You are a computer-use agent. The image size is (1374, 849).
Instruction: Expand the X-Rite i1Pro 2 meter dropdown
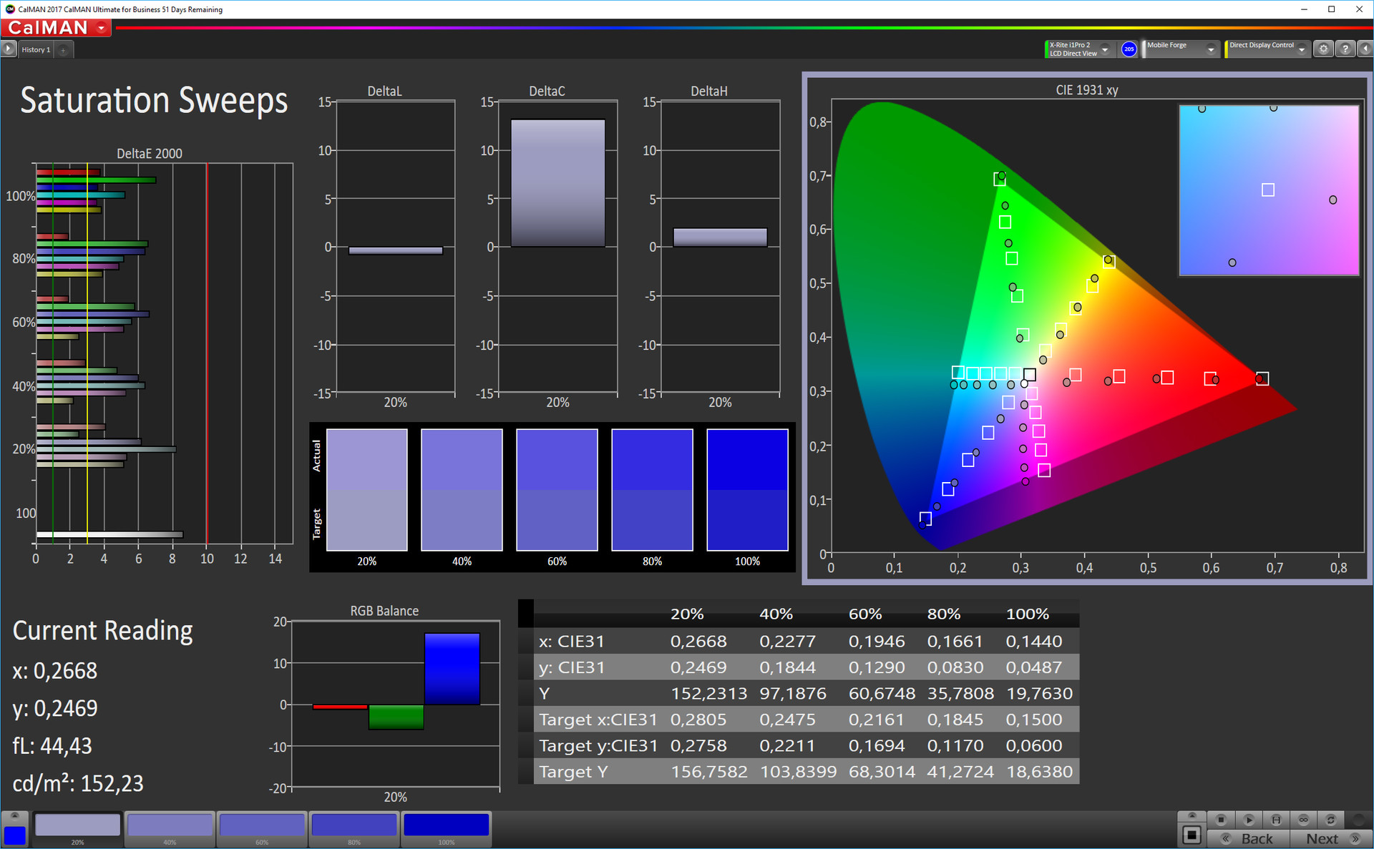click(x=1105, y=49)
